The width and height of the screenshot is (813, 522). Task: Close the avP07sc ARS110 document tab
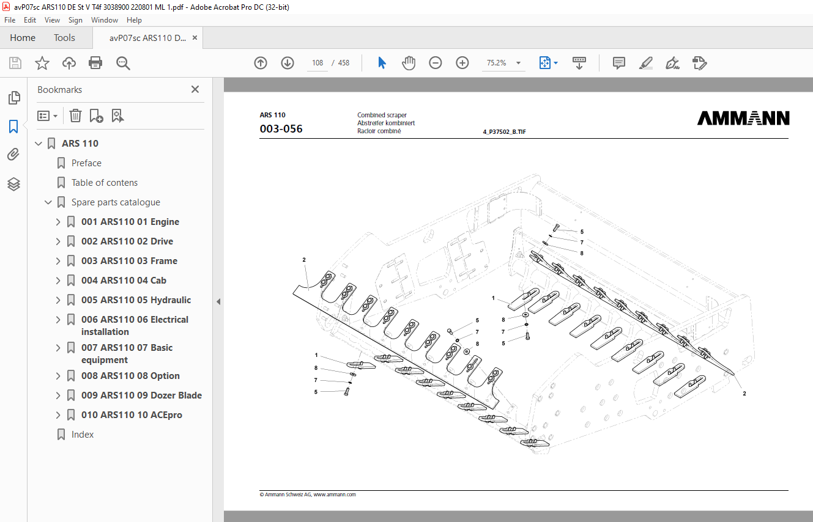click(195, 37)
